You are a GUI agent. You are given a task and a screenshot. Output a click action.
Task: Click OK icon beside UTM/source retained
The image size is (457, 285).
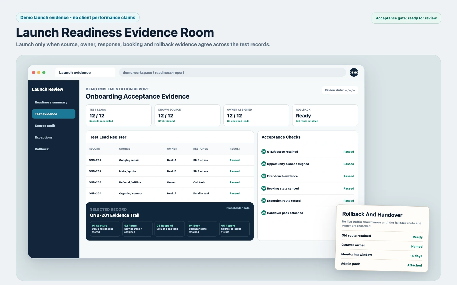264,152
